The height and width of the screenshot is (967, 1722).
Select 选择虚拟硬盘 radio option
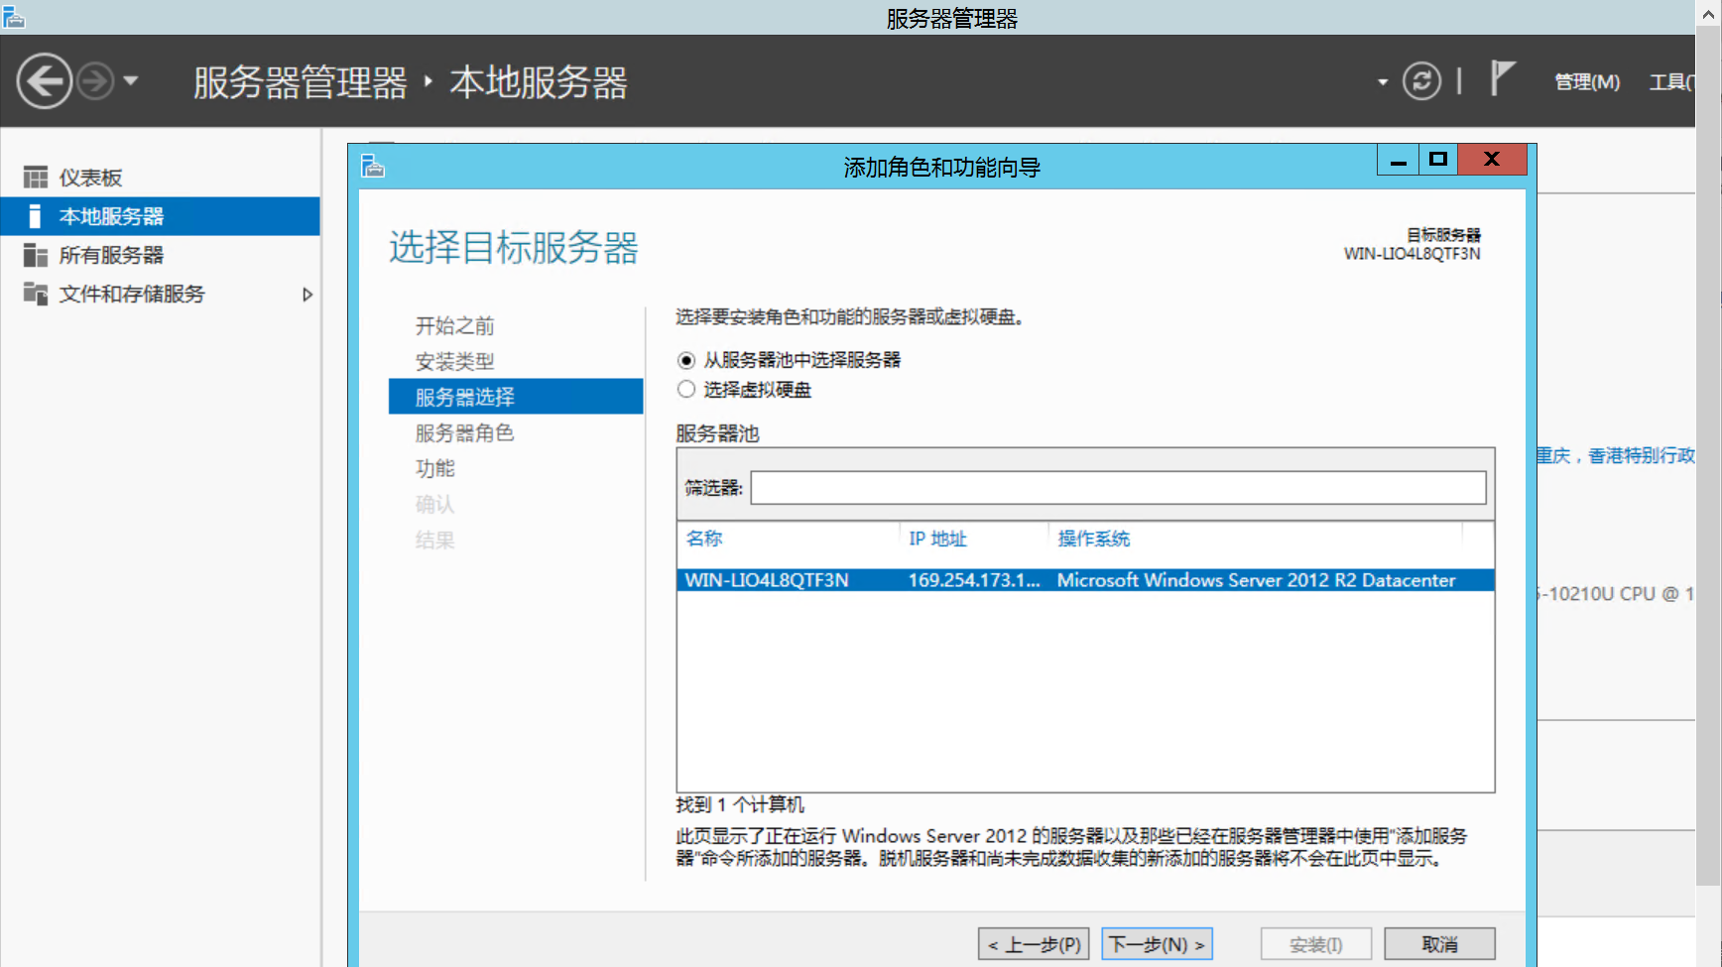(686, 390)
